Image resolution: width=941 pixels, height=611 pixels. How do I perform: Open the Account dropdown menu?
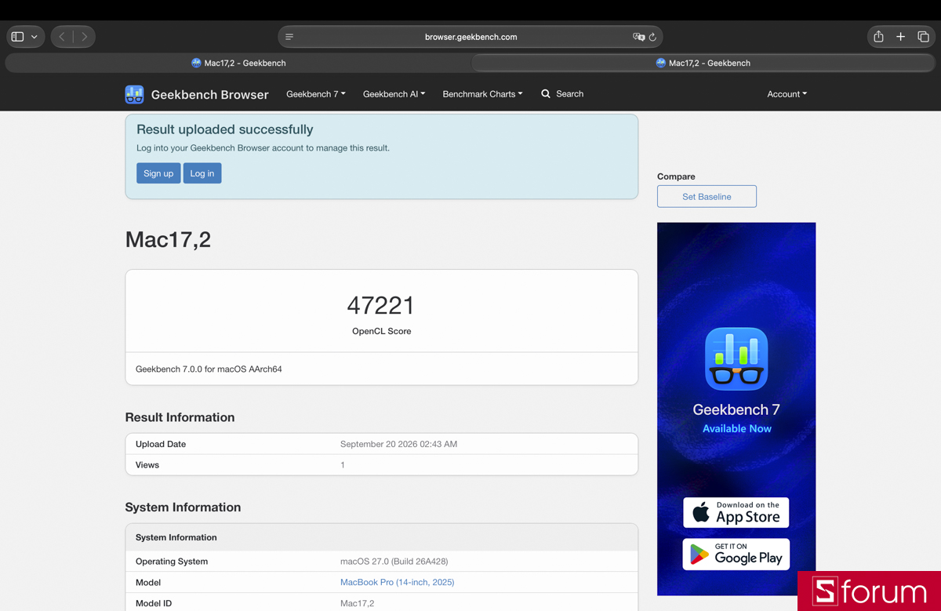787,94
